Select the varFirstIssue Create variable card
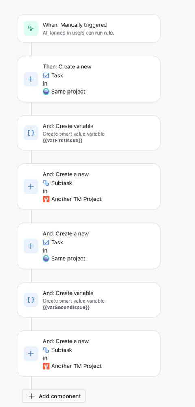The image size is (195, 407). (x=89, y=133)
